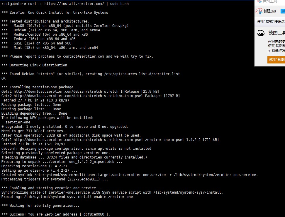Click the scissors icon beside 新建(N)
This screenshot has width=285, height=217.
(259, 11)
